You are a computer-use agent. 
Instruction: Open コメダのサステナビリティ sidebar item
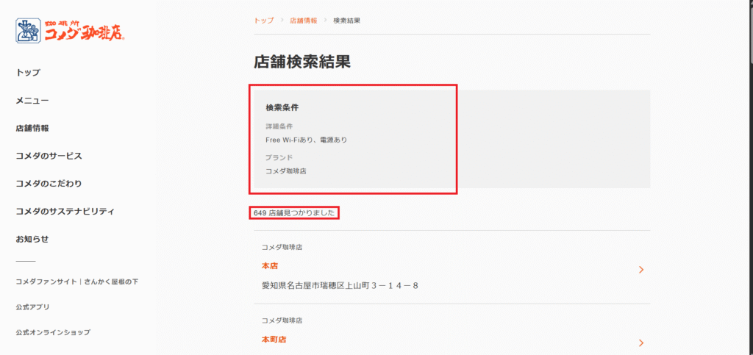pos(65,212)
